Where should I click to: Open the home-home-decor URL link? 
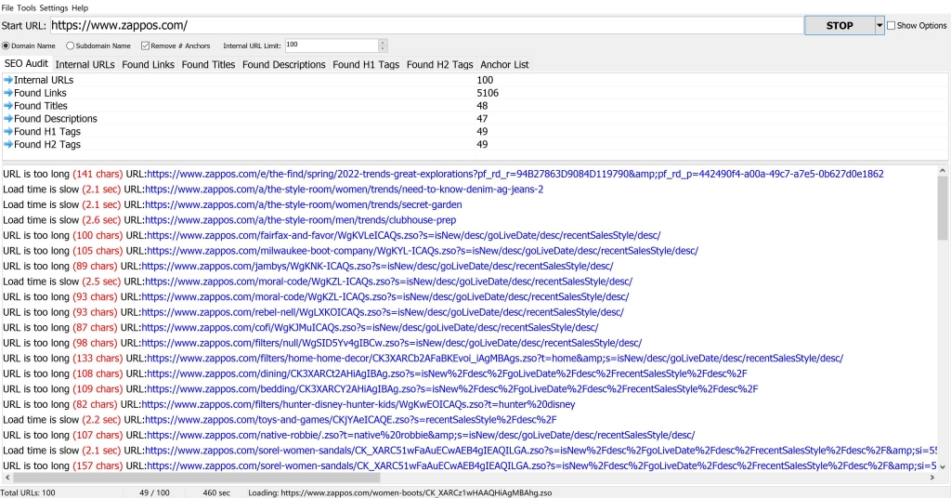pyautogui.click(x=495, y=359)
